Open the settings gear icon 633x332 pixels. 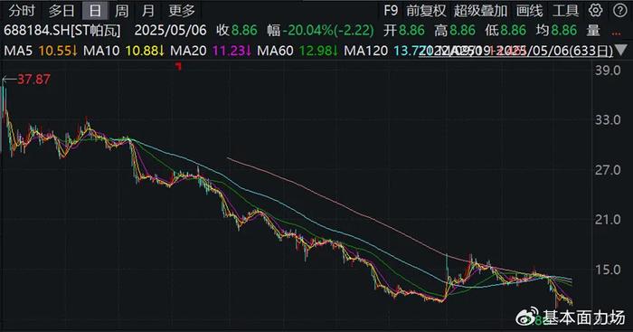click(x=595, y=11)
